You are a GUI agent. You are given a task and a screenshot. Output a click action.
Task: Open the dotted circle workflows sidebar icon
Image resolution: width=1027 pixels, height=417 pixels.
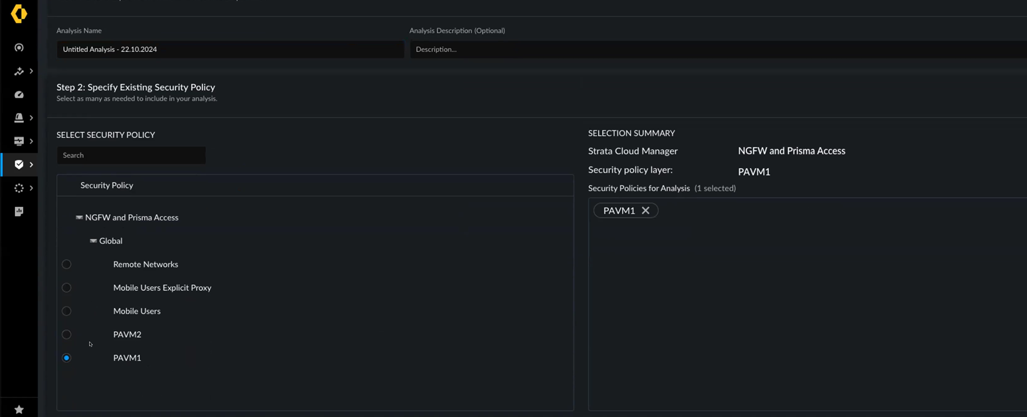19,188
